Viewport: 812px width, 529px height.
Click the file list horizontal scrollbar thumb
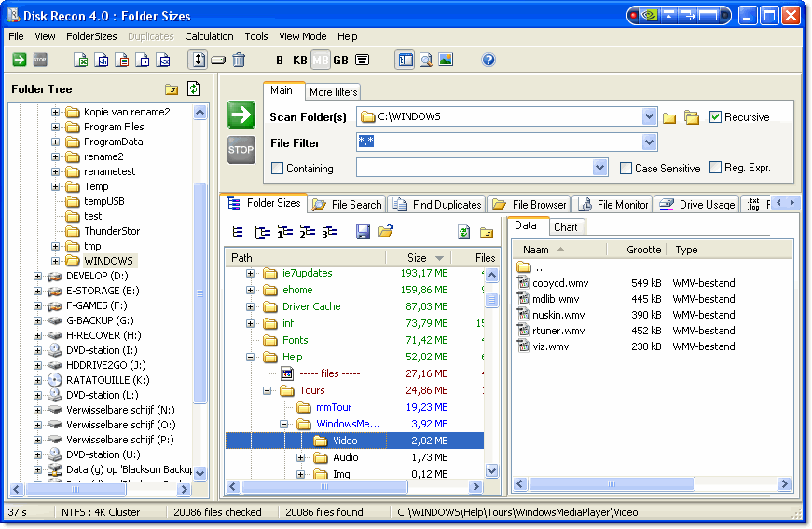pos(612,484)
